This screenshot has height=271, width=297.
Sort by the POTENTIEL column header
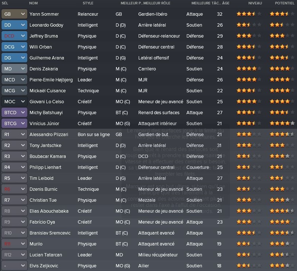[x=285, y=3]
